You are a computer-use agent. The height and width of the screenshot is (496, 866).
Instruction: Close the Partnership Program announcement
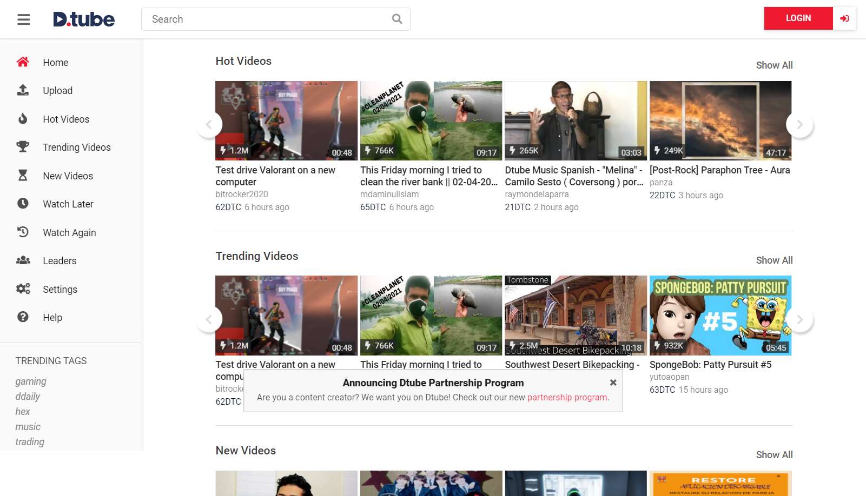613,383
